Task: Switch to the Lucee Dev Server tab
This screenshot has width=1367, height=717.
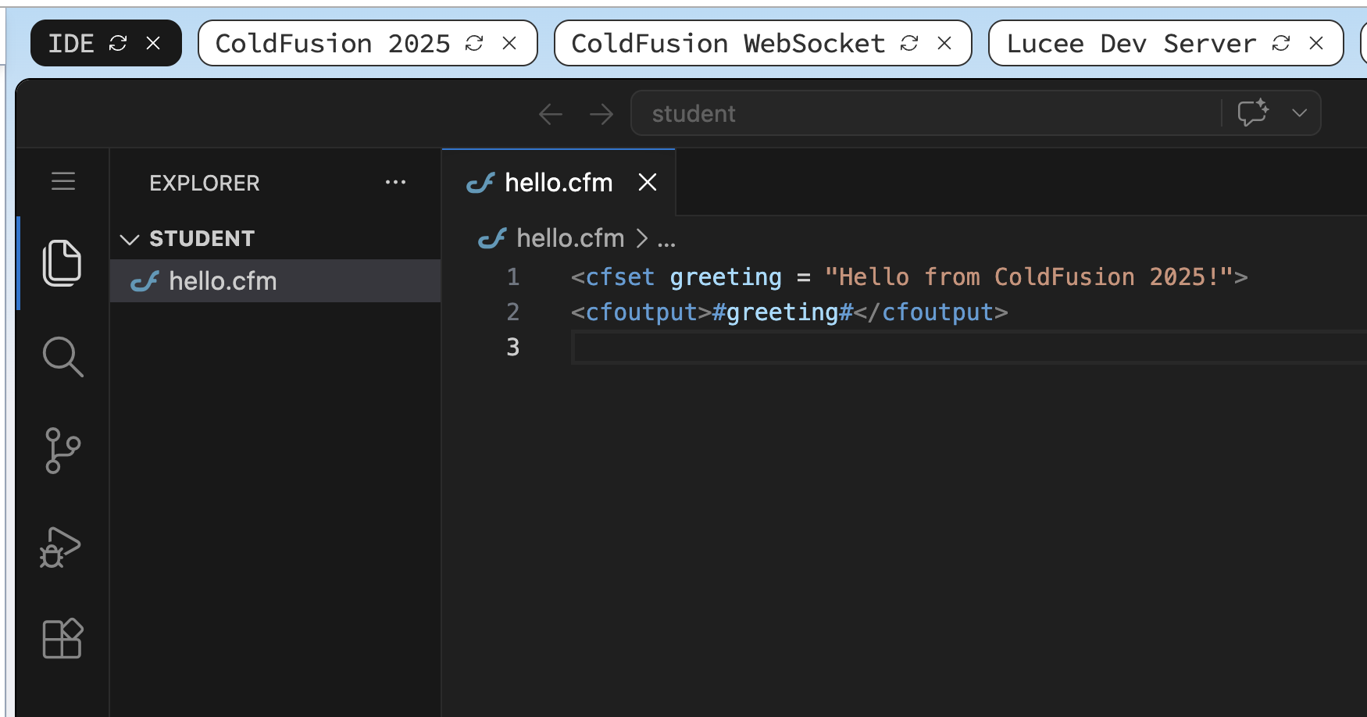Action: click(1131, 44)
